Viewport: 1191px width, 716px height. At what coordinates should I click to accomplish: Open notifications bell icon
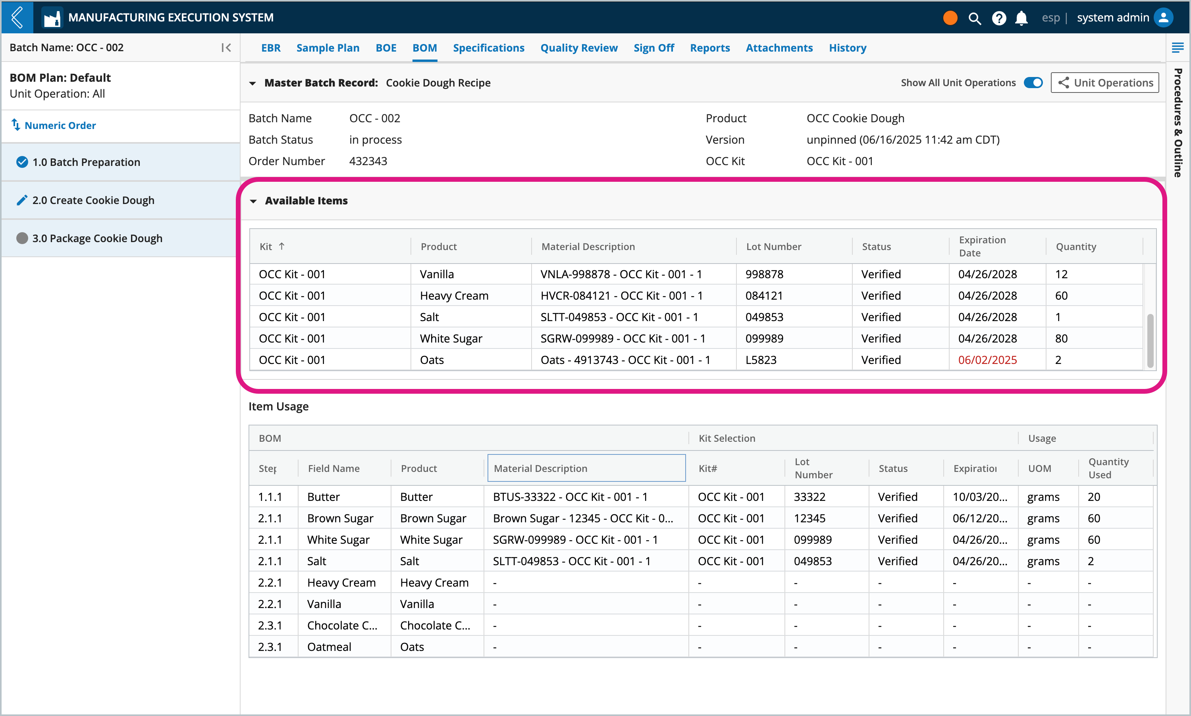tap(1021, 18)
